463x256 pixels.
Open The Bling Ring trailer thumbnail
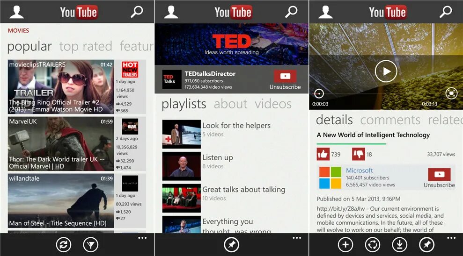pos(61,87)
